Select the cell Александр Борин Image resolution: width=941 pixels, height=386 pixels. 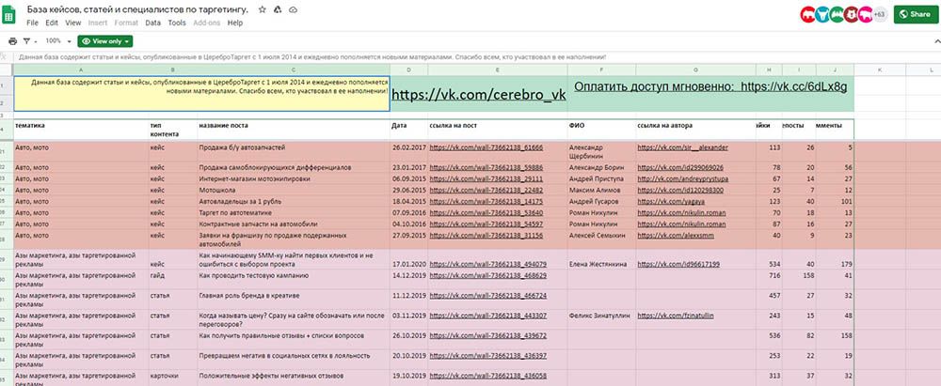pyautogui.click(x=601, y=168)
